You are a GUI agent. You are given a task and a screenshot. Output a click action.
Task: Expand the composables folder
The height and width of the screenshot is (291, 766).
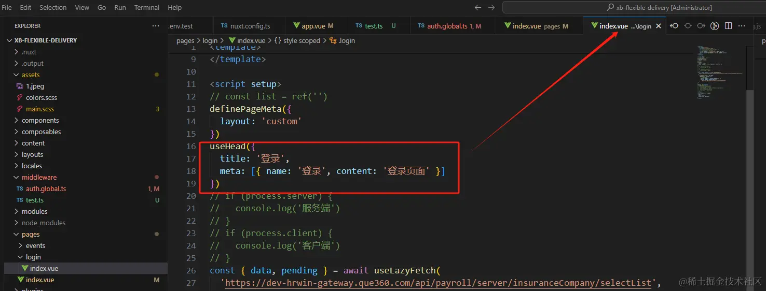86,132
